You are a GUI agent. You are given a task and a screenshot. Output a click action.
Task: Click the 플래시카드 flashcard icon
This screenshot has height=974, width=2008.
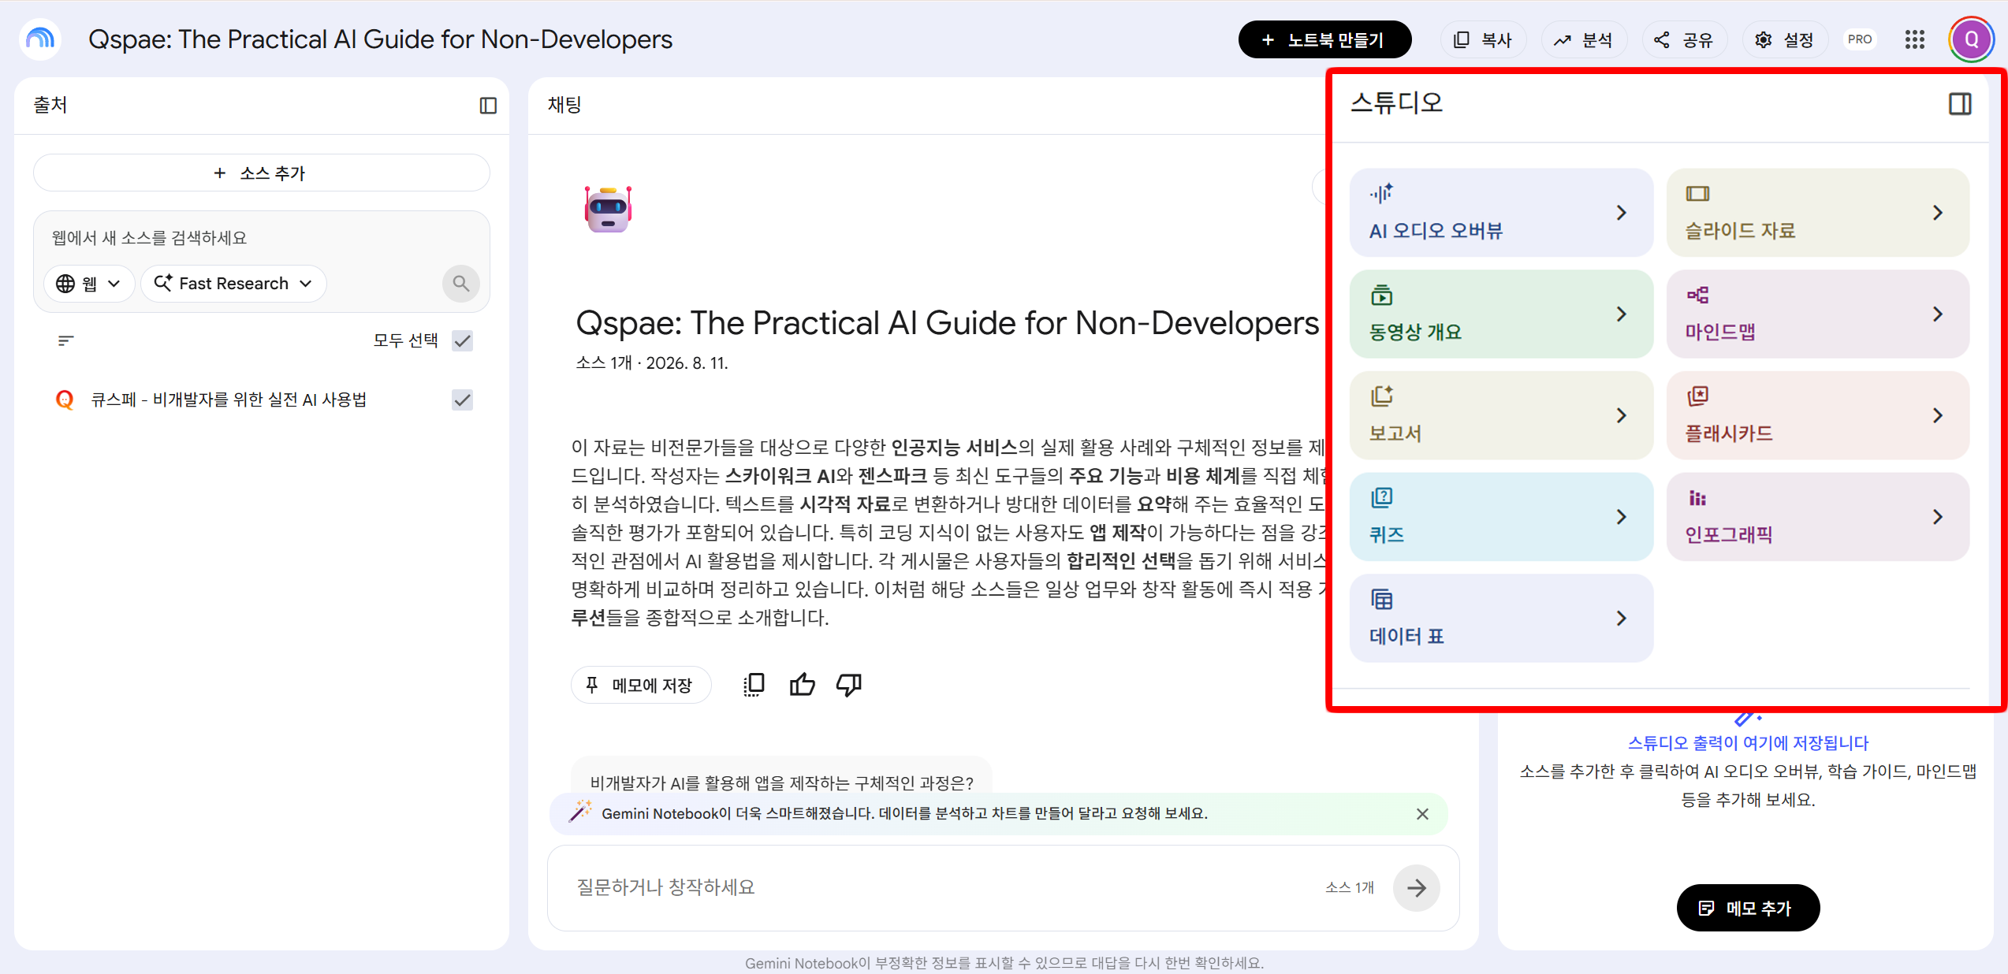point(1697,396)
